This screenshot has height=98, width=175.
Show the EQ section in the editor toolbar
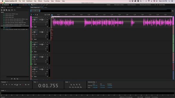(x=37, y=14)
